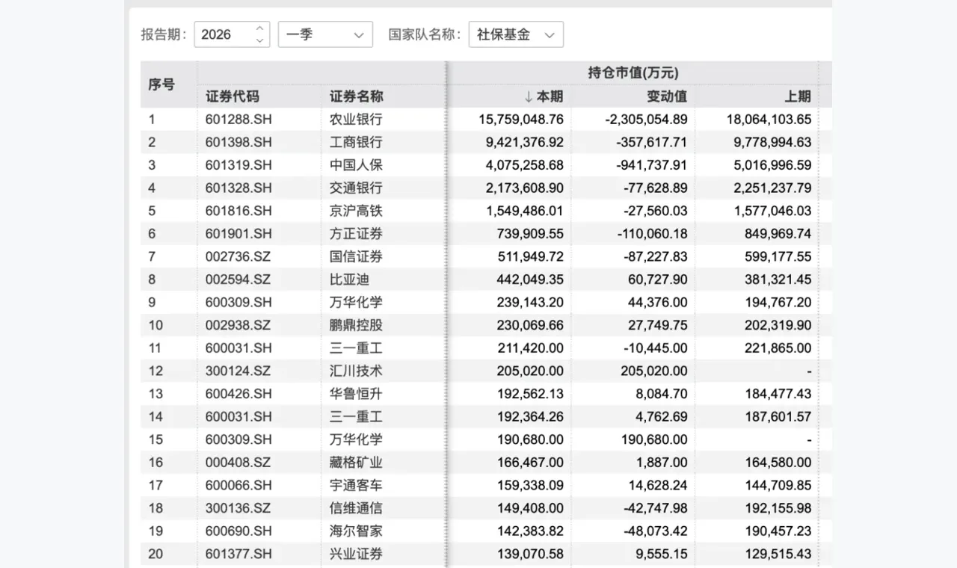Click the 变动值 column header
The height and width of the screenshot is (568, 957).
[x=667, y=96]
